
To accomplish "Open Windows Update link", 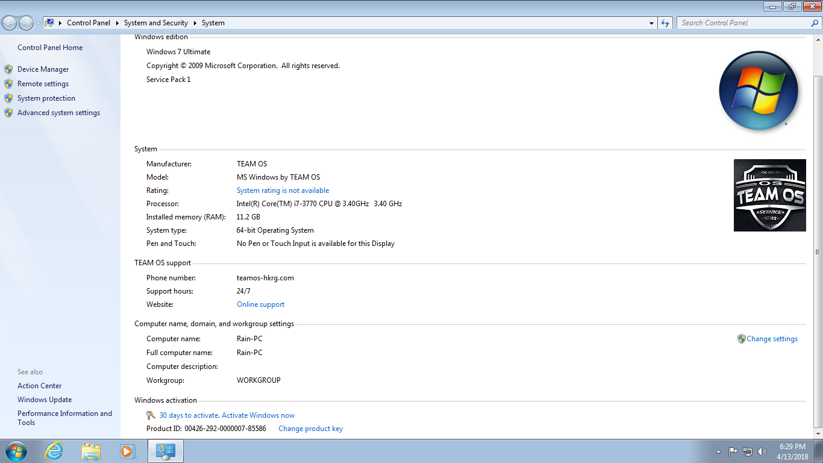I will point(45,400).
